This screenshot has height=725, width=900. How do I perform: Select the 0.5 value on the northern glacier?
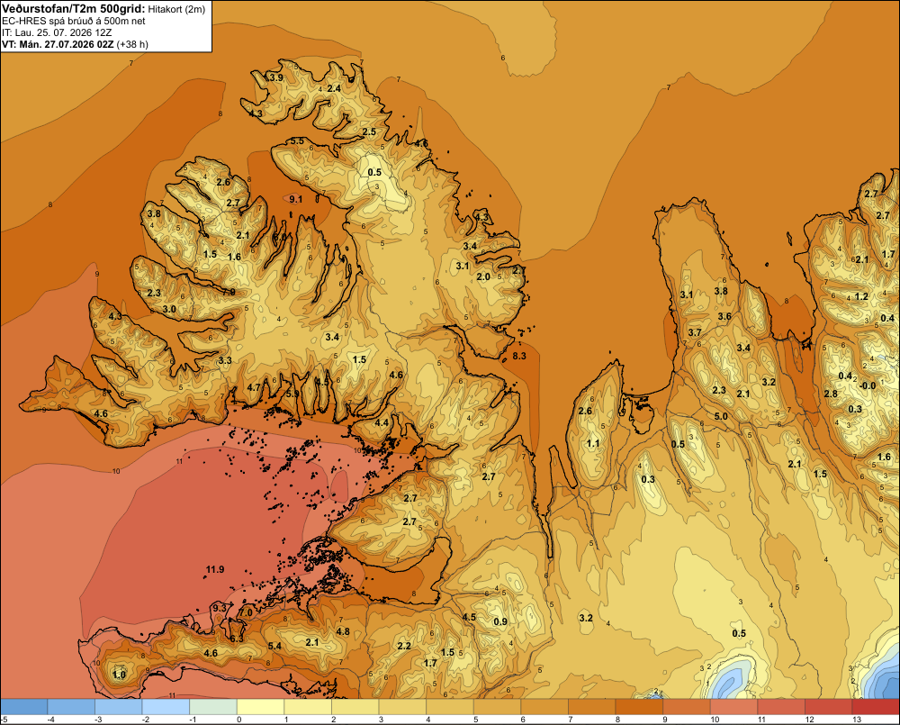tap(374, 172)
